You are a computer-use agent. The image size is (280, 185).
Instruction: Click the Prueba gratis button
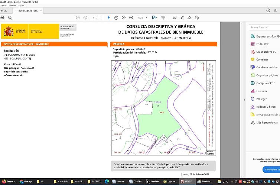tap(272, 169)
